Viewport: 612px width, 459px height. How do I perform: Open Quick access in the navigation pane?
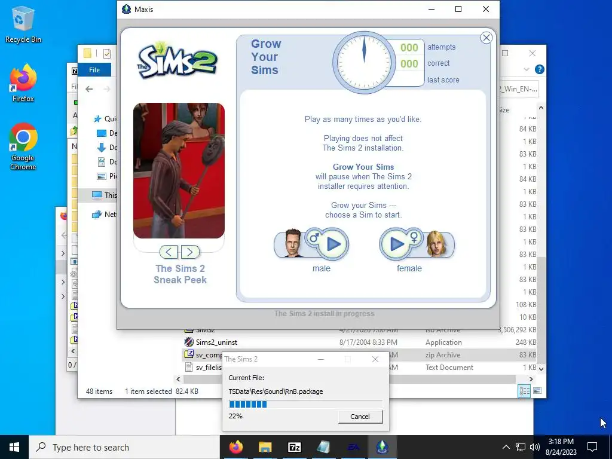(x=105, y=119)
